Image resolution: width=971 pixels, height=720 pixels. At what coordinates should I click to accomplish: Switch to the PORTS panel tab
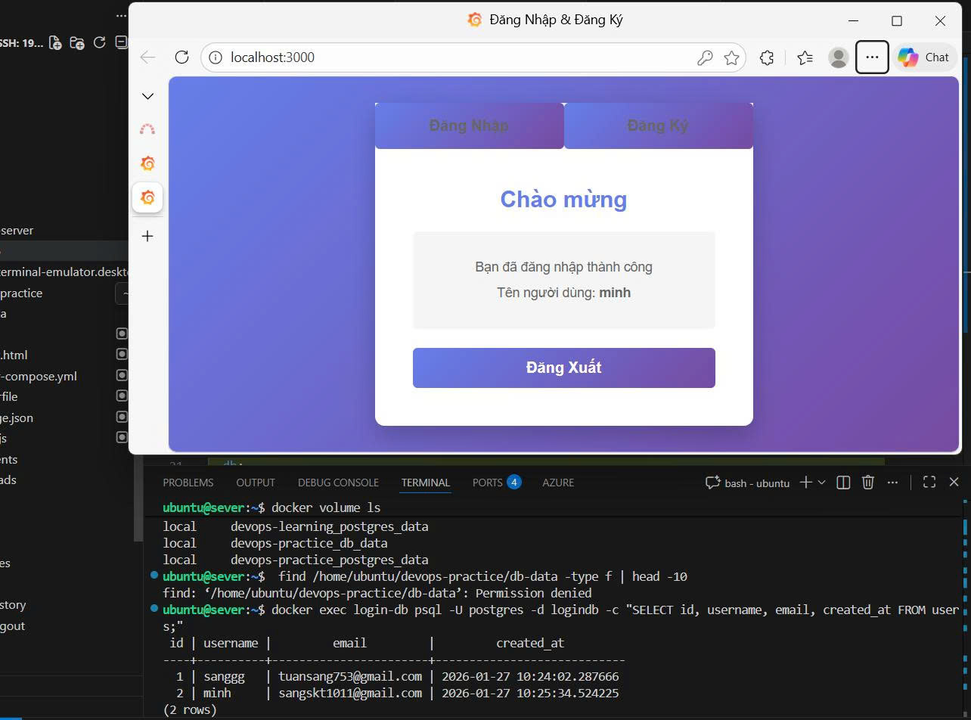click(x=488, y=483)
